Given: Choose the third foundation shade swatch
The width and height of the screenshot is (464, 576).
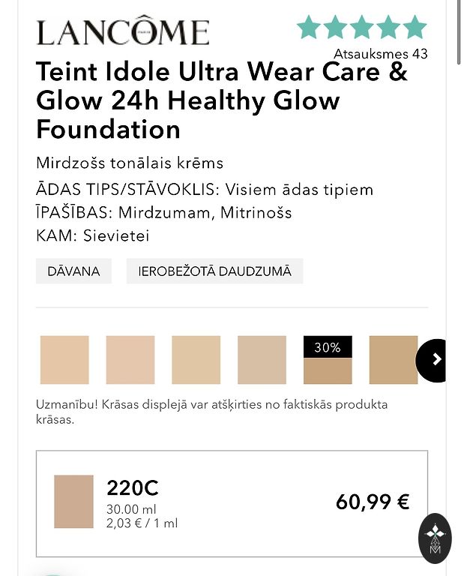Looking at the screenshot, I should pyautogui.click(x=196, y=360).
